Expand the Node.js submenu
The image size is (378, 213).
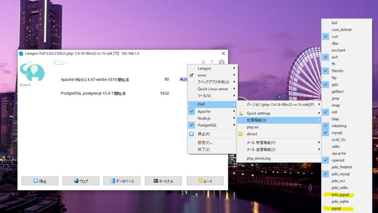pos(212,118)
